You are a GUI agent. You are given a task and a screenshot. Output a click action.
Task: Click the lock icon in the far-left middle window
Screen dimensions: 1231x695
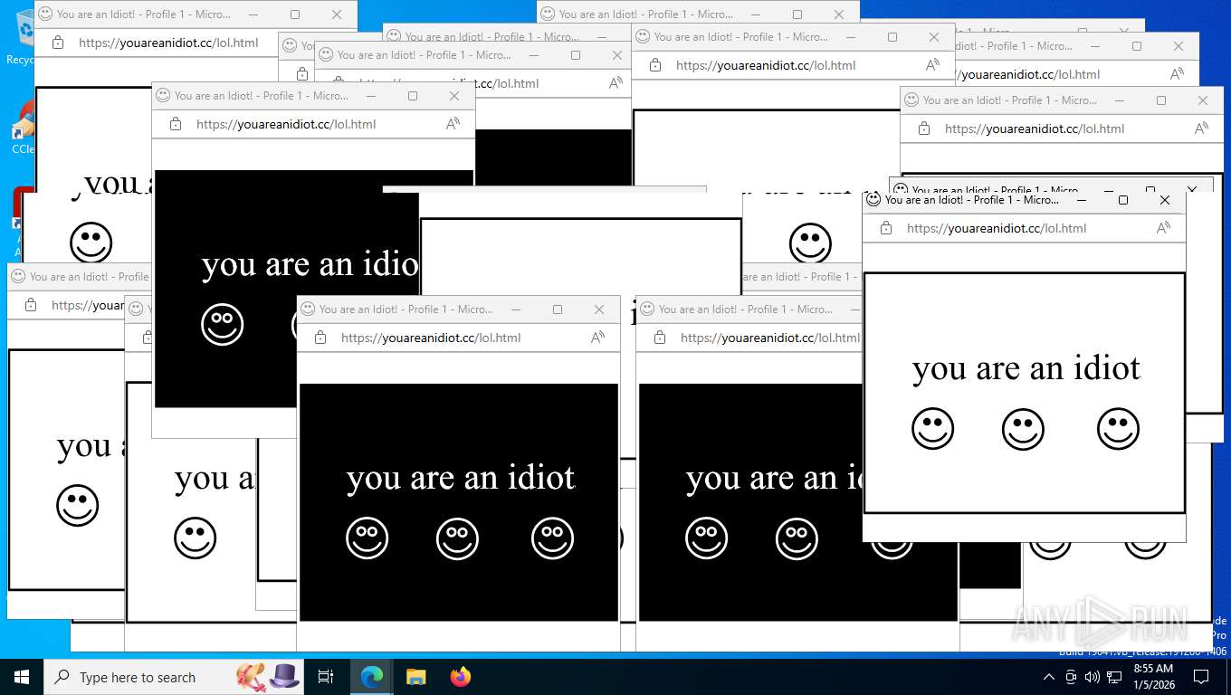coord(31,305)
